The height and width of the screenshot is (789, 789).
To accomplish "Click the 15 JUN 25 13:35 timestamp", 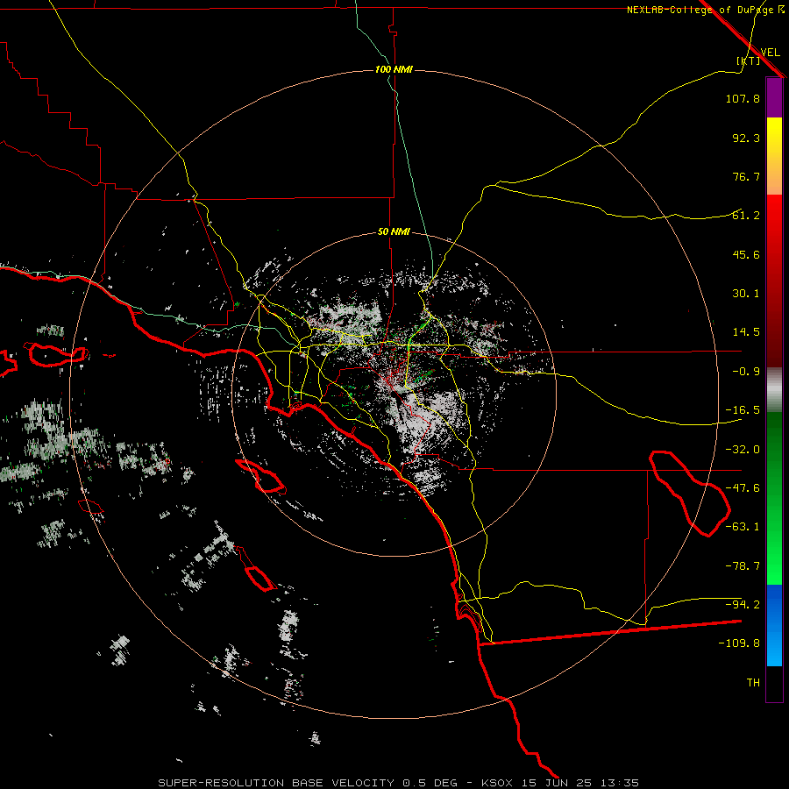I will (x=582, y=783).
